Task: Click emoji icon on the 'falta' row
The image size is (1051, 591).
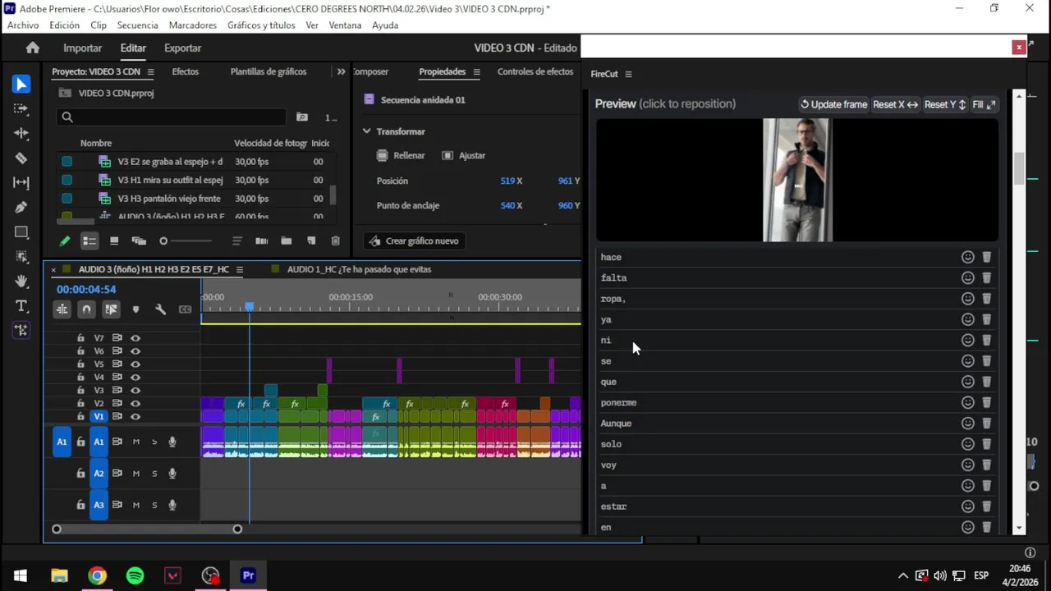Action: (x=968, y=277)
